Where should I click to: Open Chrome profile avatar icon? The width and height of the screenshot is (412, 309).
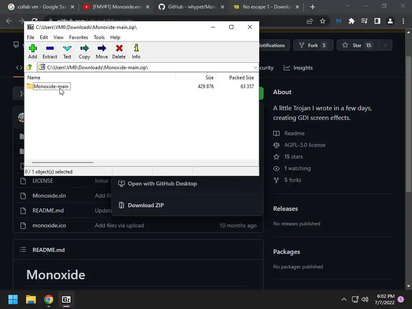390,21
